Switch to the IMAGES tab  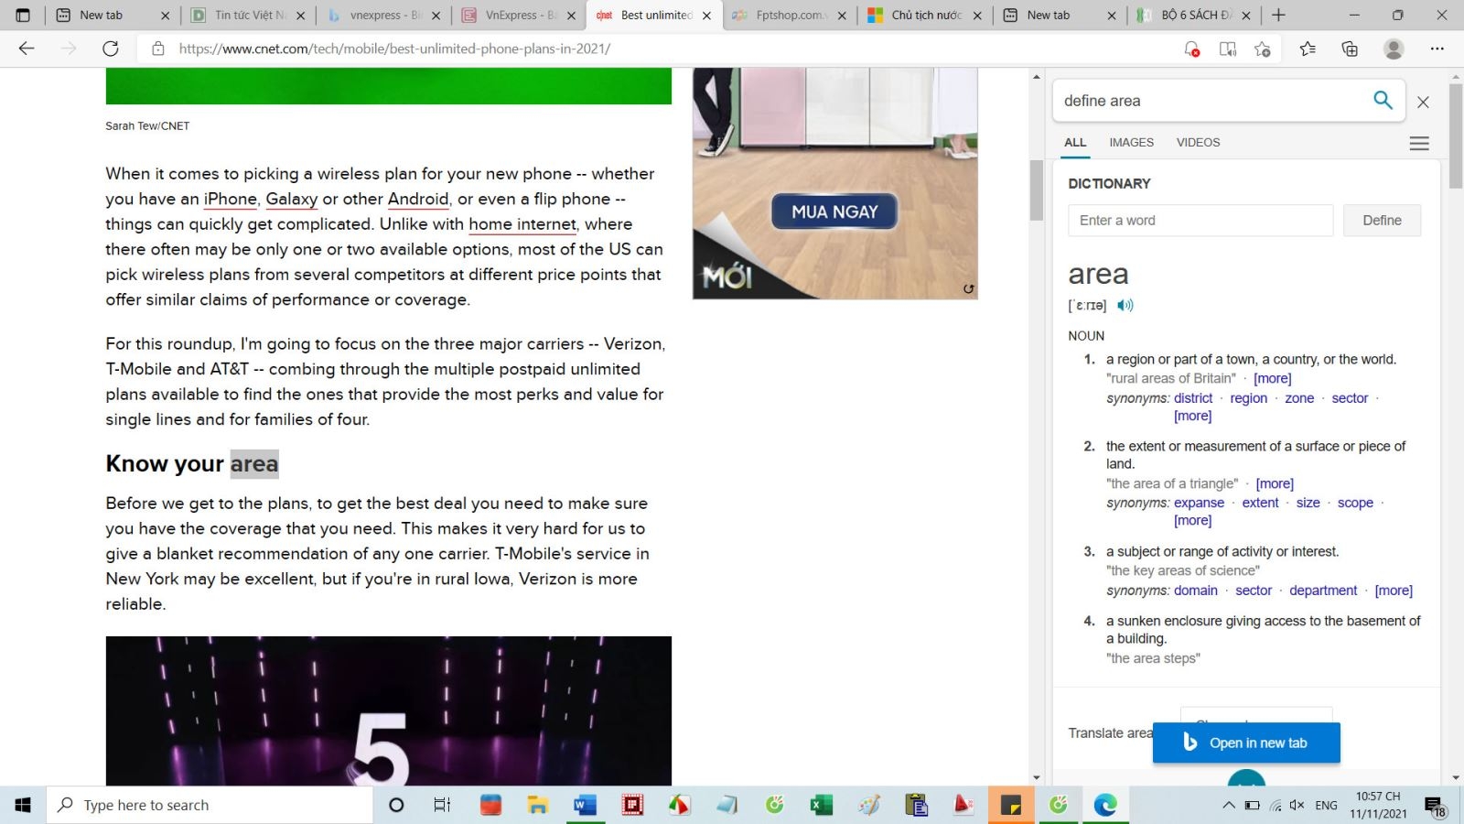(x=1131, y=142)
